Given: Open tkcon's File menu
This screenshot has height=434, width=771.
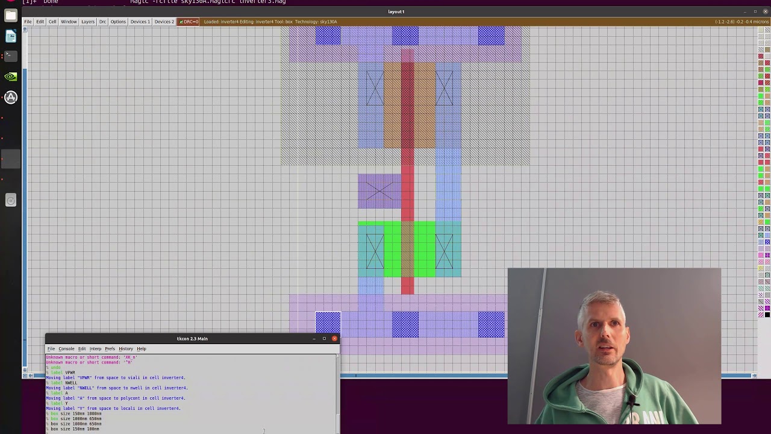Looking at the screenshot, I should tap(51, 349).
